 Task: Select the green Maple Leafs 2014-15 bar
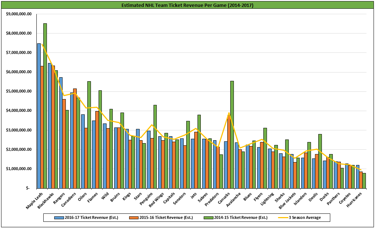coord(45,106)
